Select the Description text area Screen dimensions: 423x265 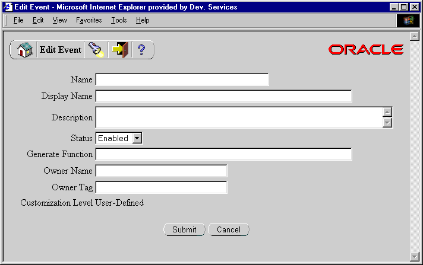pos(238,117)
